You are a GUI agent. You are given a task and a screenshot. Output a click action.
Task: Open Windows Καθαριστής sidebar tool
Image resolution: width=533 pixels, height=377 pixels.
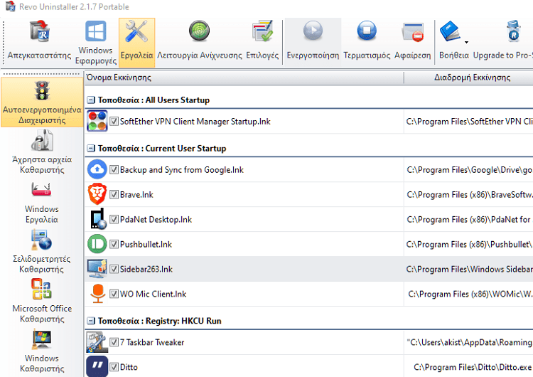[x=42, y=351]
